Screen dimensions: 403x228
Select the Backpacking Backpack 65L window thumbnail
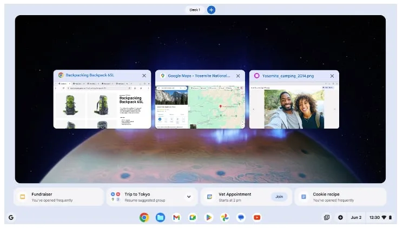[102, 99]
